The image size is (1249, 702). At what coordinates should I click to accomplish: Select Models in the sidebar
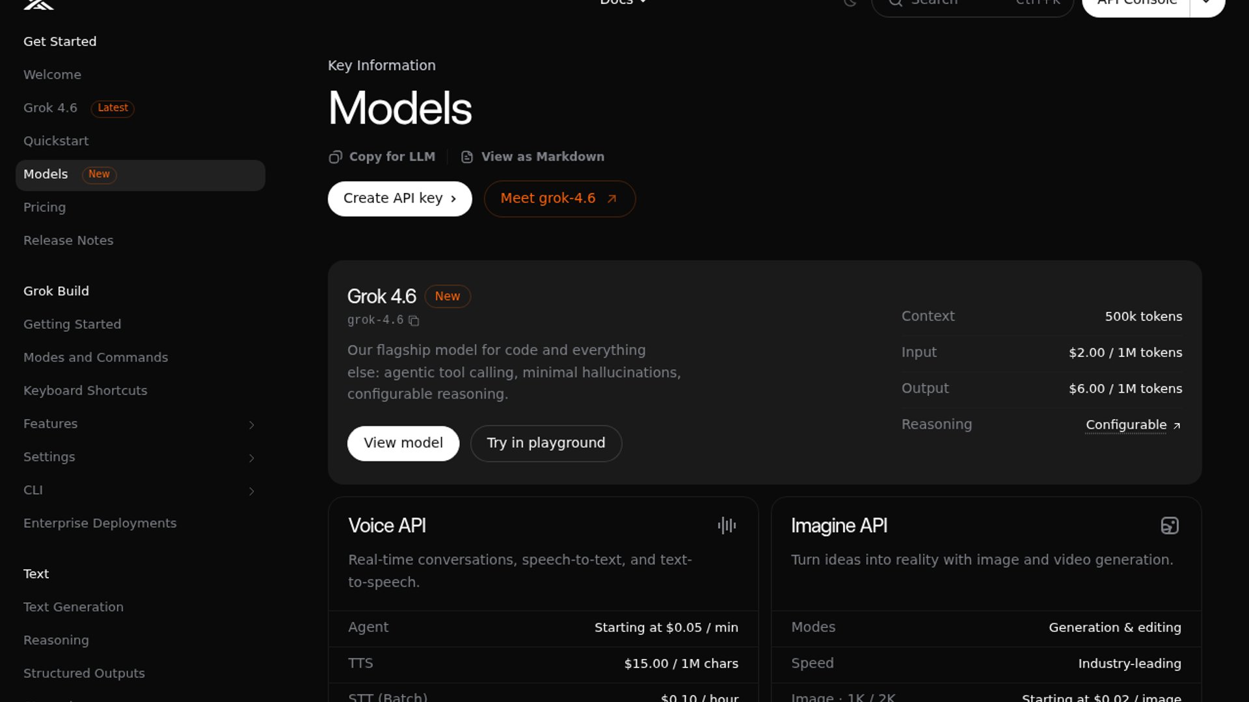[141, 175]
